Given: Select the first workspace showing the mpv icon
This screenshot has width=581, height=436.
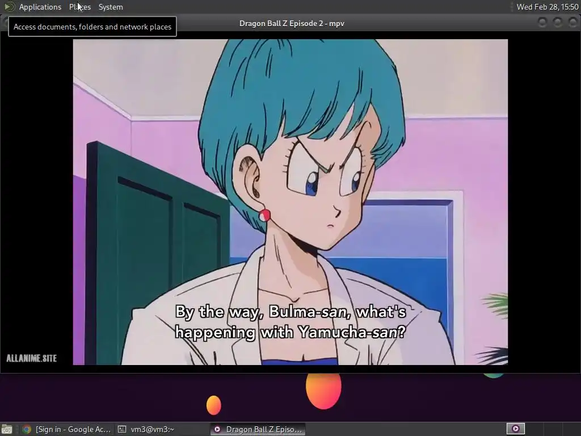Looking at the screenshot, I should (515, 429).
